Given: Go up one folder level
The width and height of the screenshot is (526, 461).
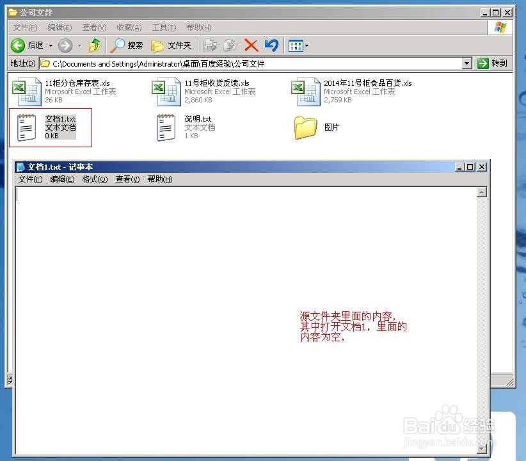Looking at the screenshot, I should pyautogui.click(x=95, y=45).
